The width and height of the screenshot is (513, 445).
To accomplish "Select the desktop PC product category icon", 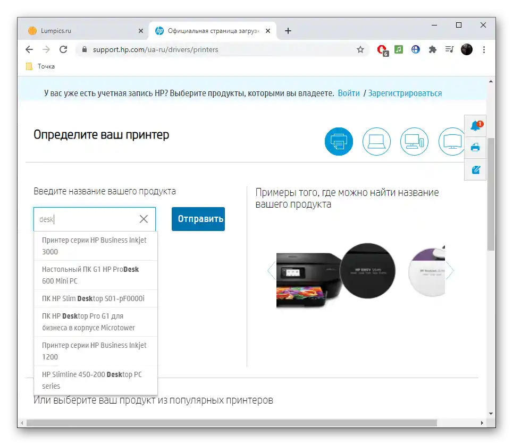I will [414, 141].
